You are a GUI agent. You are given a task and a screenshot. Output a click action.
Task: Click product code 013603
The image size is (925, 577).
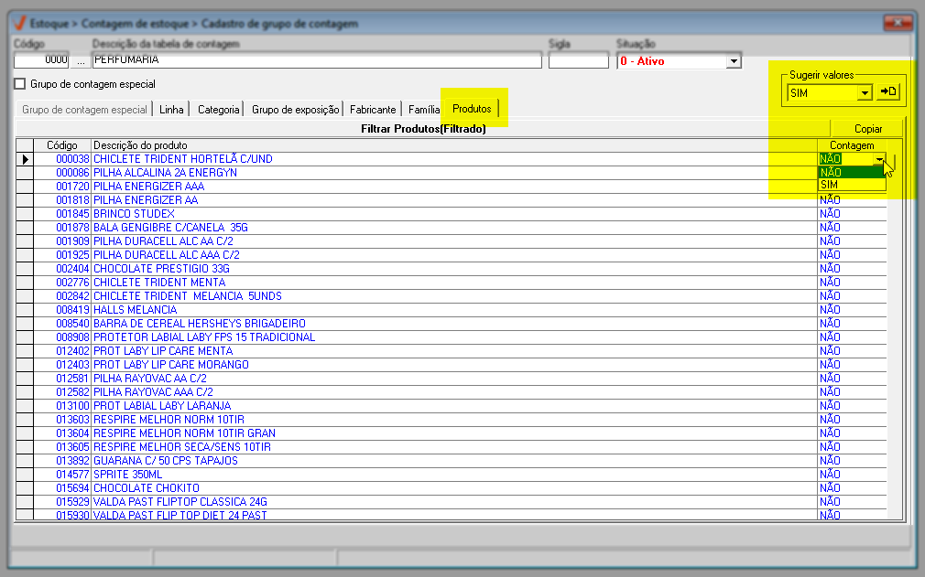coord(72,420)
